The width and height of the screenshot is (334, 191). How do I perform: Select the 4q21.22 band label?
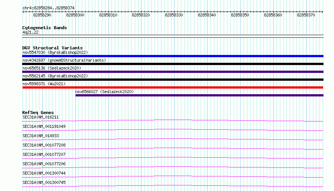31,32
